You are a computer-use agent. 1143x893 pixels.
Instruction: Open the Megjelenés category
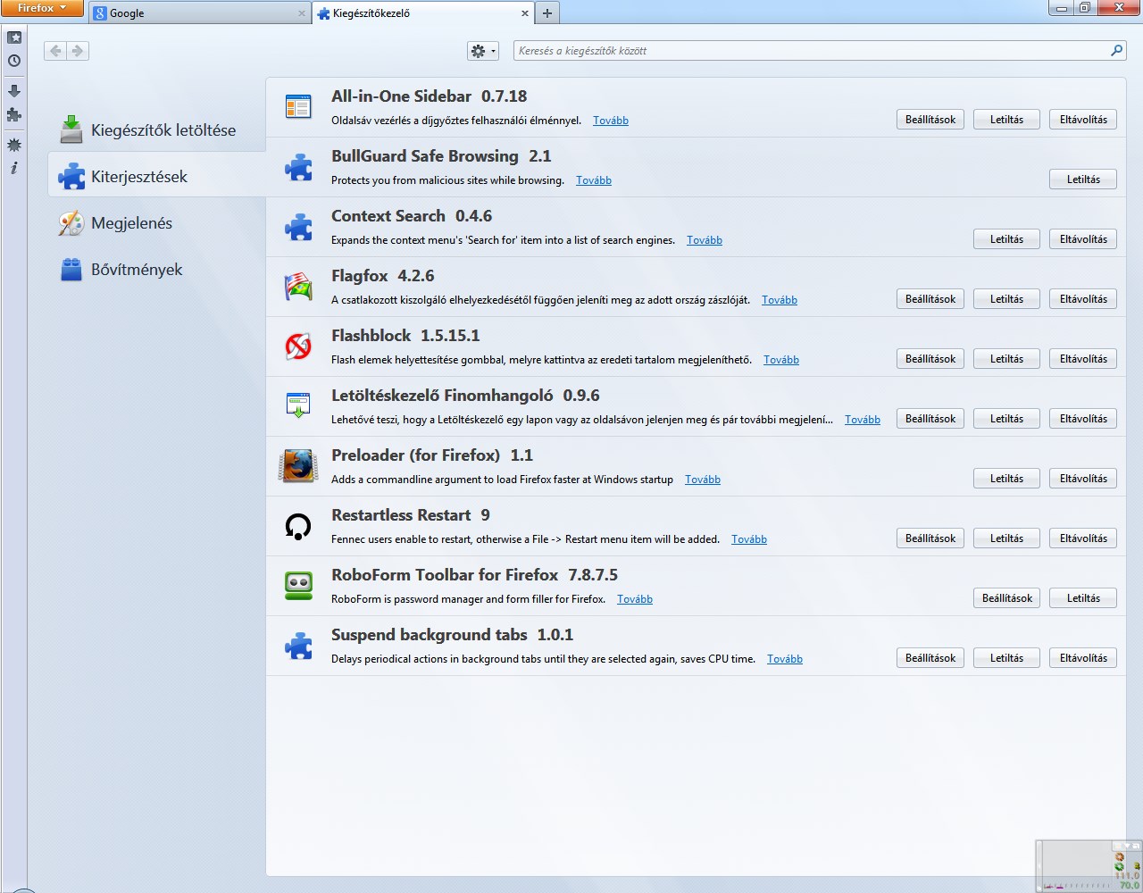click(156, 223)
